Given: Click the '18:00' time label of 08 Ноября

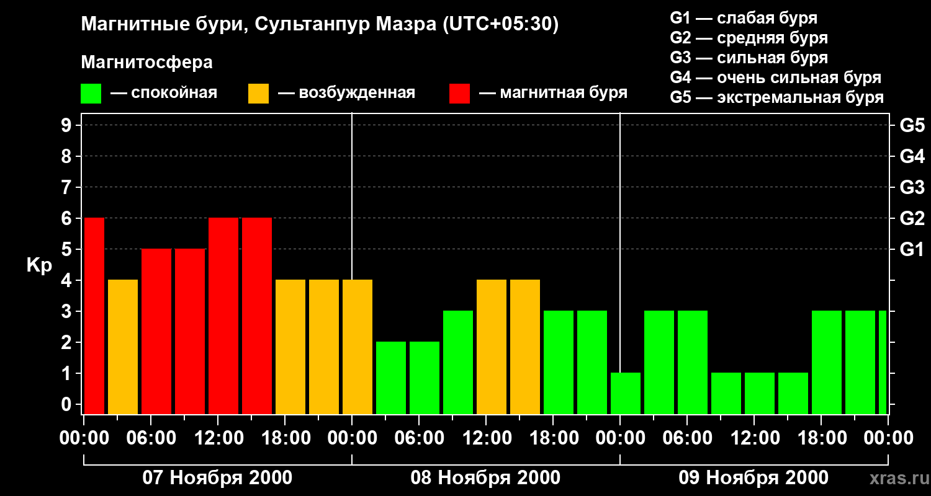Looking at the screenshot, I should tap(553, 438).
